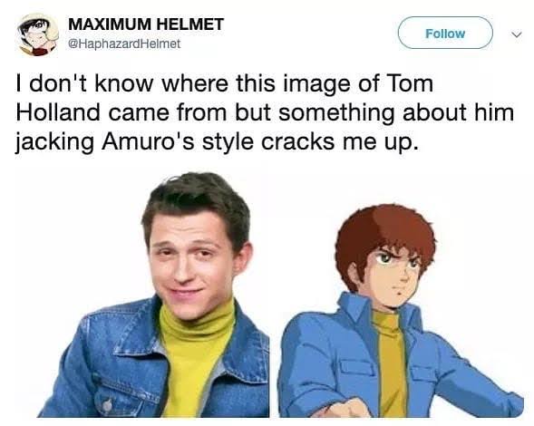Image resolution: width=534 pixels, height=426 pixels.
Task: Follow the MAXIMUM HELMET account
Action: (x=445, y=33)
